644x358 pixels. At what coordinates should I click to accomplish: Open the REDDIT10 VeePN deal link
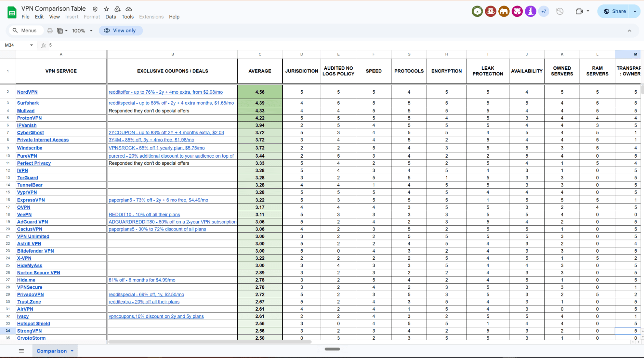click(x=144, y=215)
